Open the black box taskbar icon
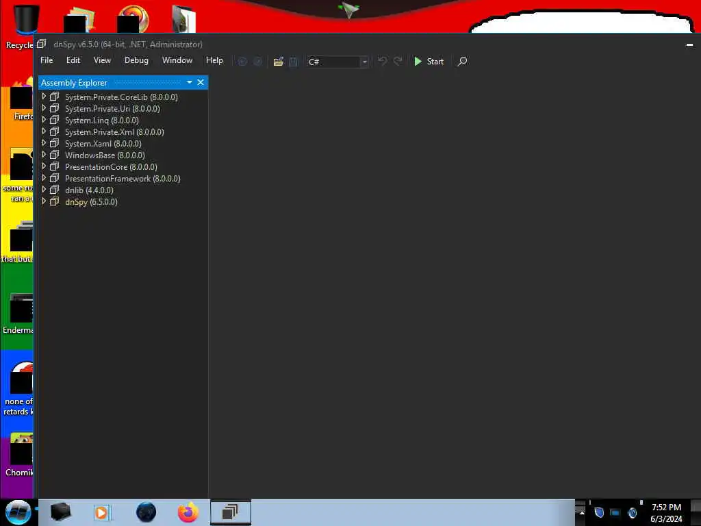 61,512
